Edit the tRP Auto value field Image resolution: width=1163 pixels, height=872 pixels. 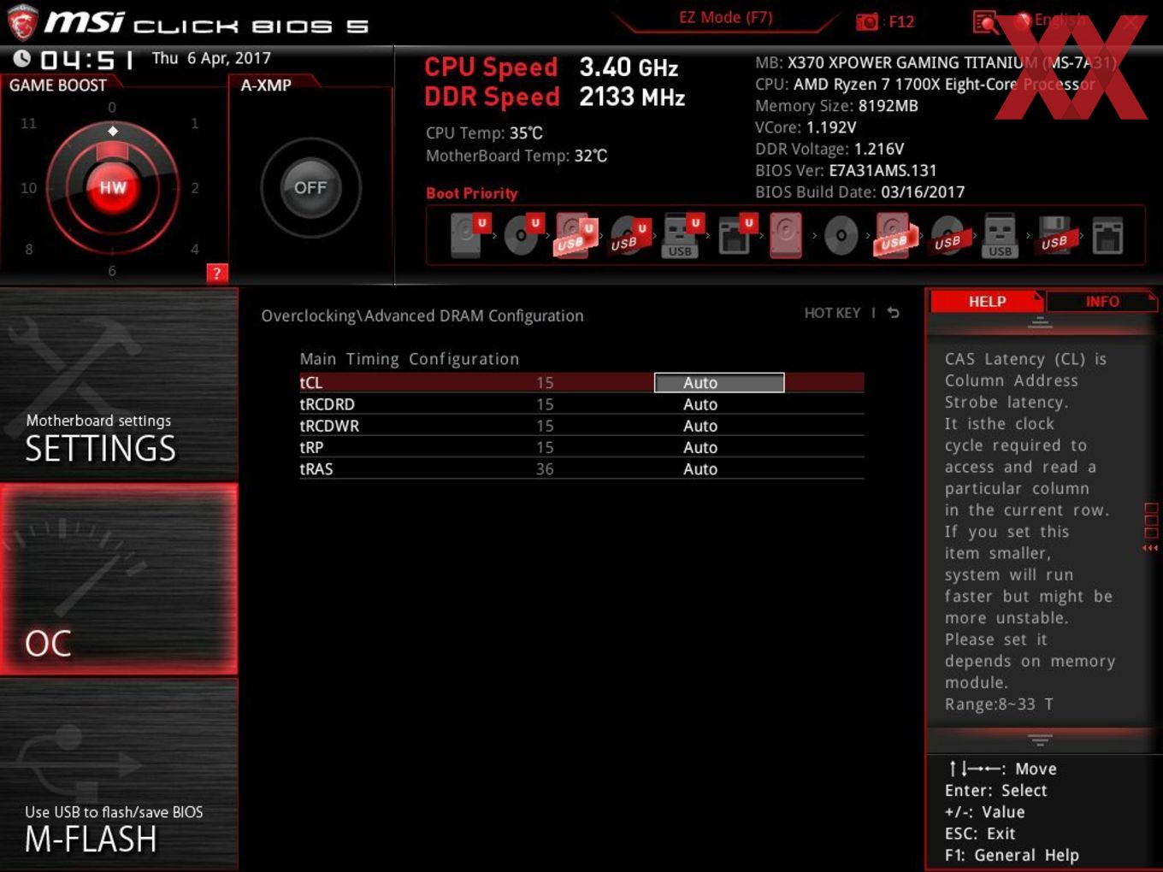click(x=700, y=447)
